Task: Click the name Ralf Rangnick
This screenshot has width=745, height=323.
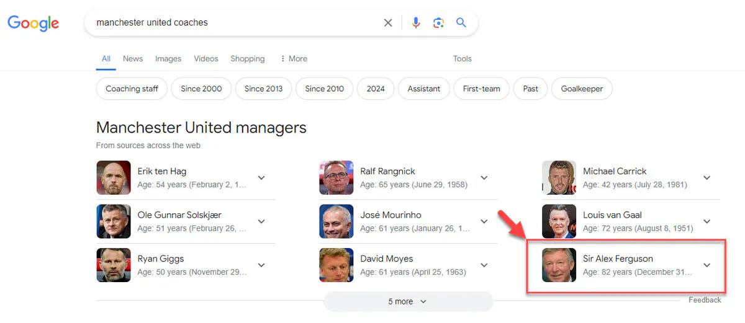Action: 388,171
